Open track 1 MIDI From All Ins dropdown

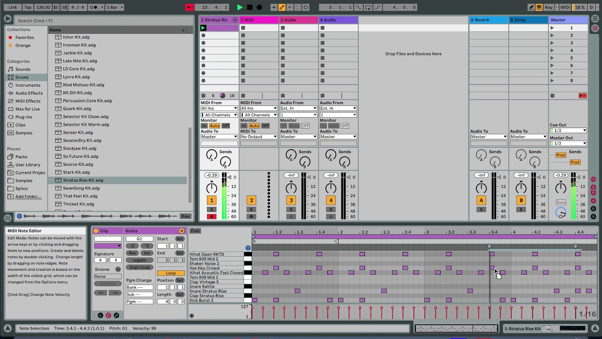219,108
